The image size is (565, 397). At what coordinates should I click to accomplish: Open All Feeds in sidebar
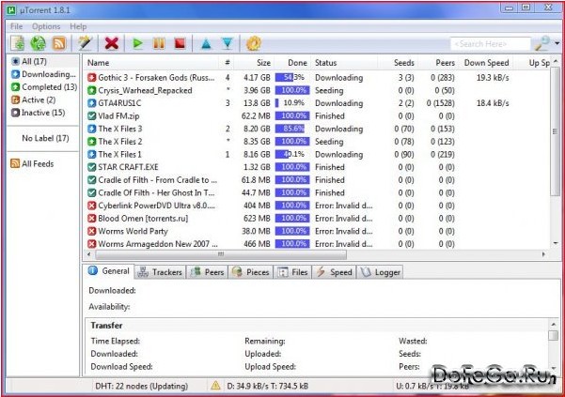(32, 163)
